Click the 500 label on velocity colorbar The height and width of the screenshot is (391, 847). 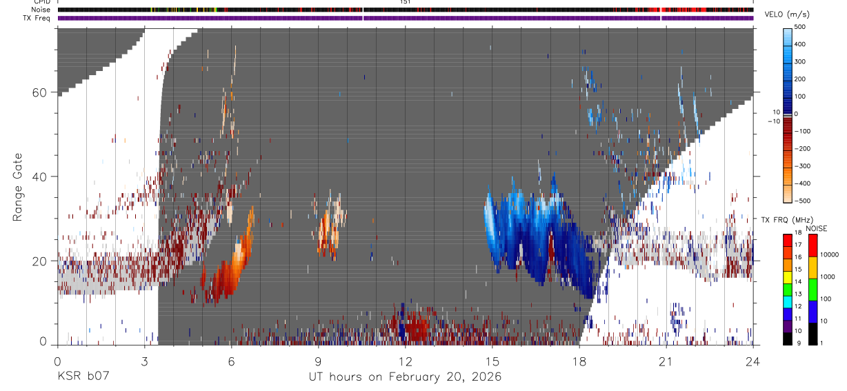800,27
